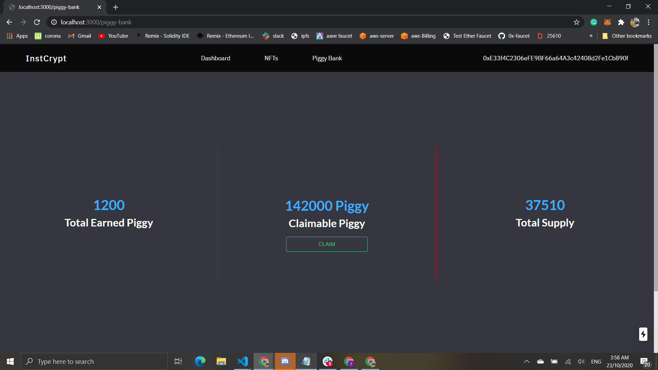Bookmark this page with the star icon
The height and width of the screenshot is (370, 658).
pos(576,22)
